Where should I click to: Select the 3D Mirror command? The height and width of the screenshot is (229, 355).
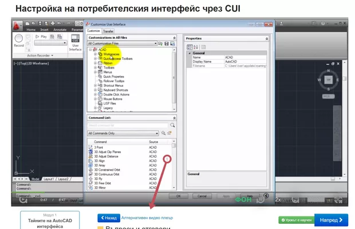pos(129,188)
